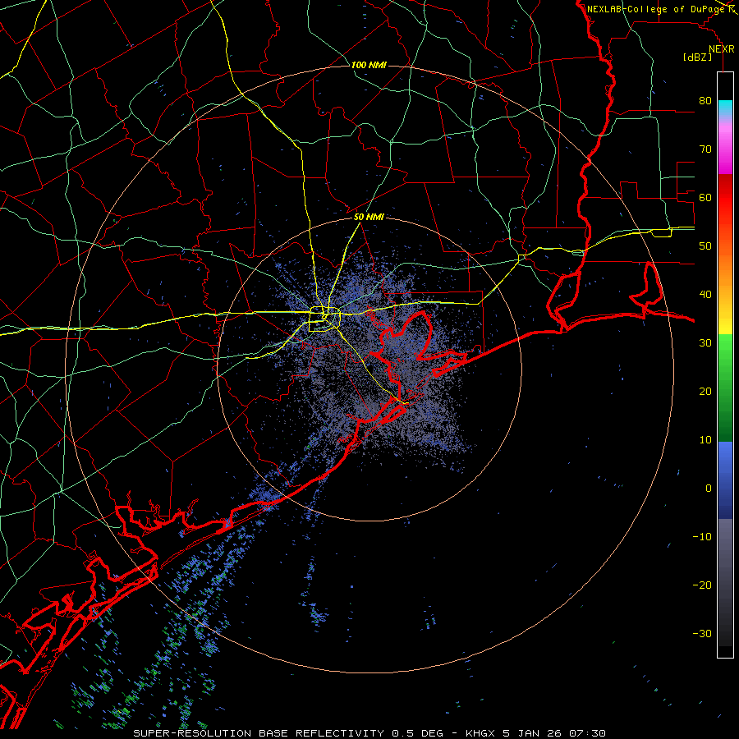Click the blue band of the color scale
The height and width of the screenshot is (739, 739).
click(x=725, y=480)
